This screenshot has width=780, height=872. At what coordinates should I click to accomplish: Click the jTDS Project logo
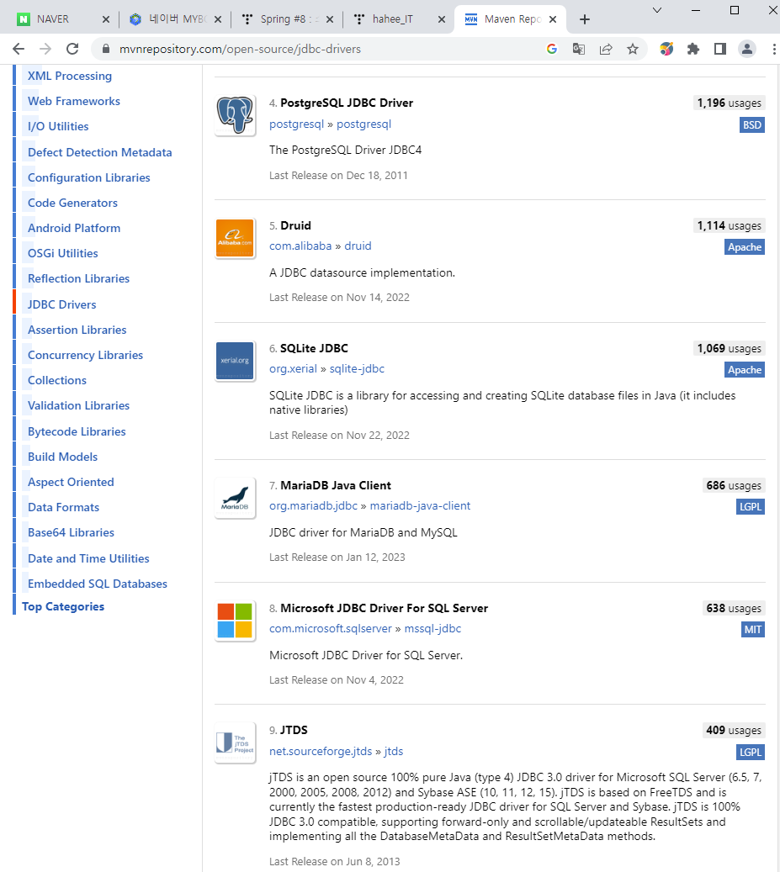[236, 743]
